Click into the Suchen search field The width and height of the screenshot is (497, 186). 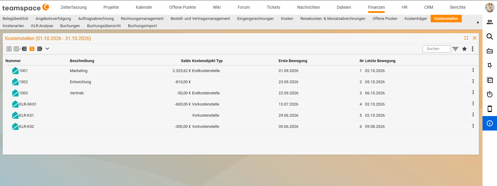(x=436, y=49)
